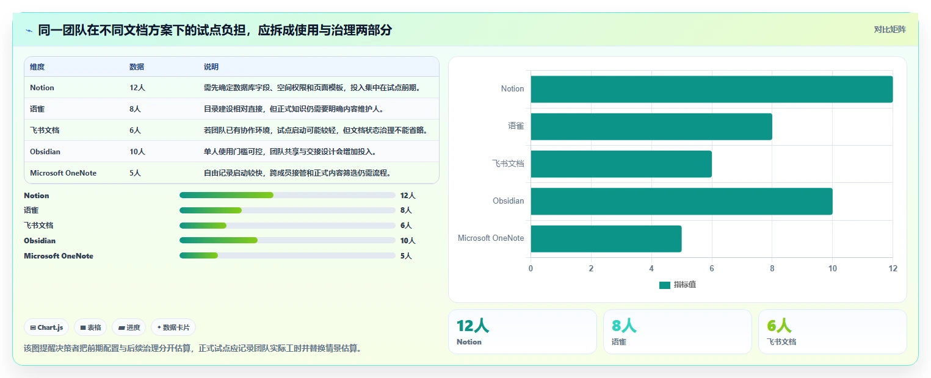Screen dimensions: 931x378
Task: Open the 8人 语雀 data card
Action: [678, 332]
